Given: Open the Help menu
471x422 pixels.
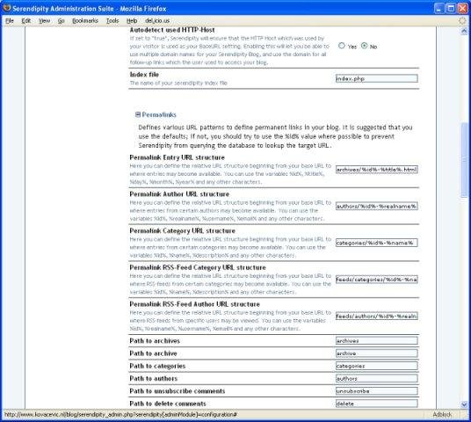Looking at the screenshot, I should point(132,21).
